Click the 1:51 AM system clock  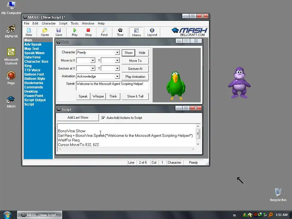281,215
